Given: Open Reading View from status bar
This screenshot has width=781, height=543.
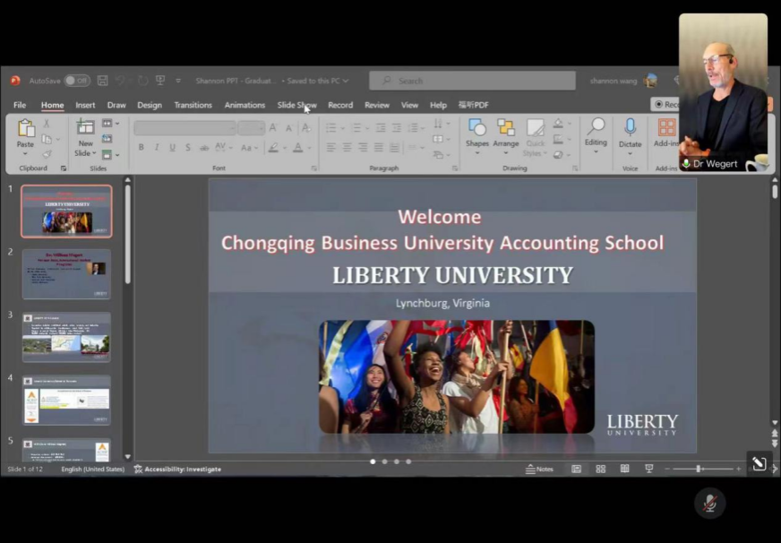Looking at the screenshot, I should pos(624,469).
